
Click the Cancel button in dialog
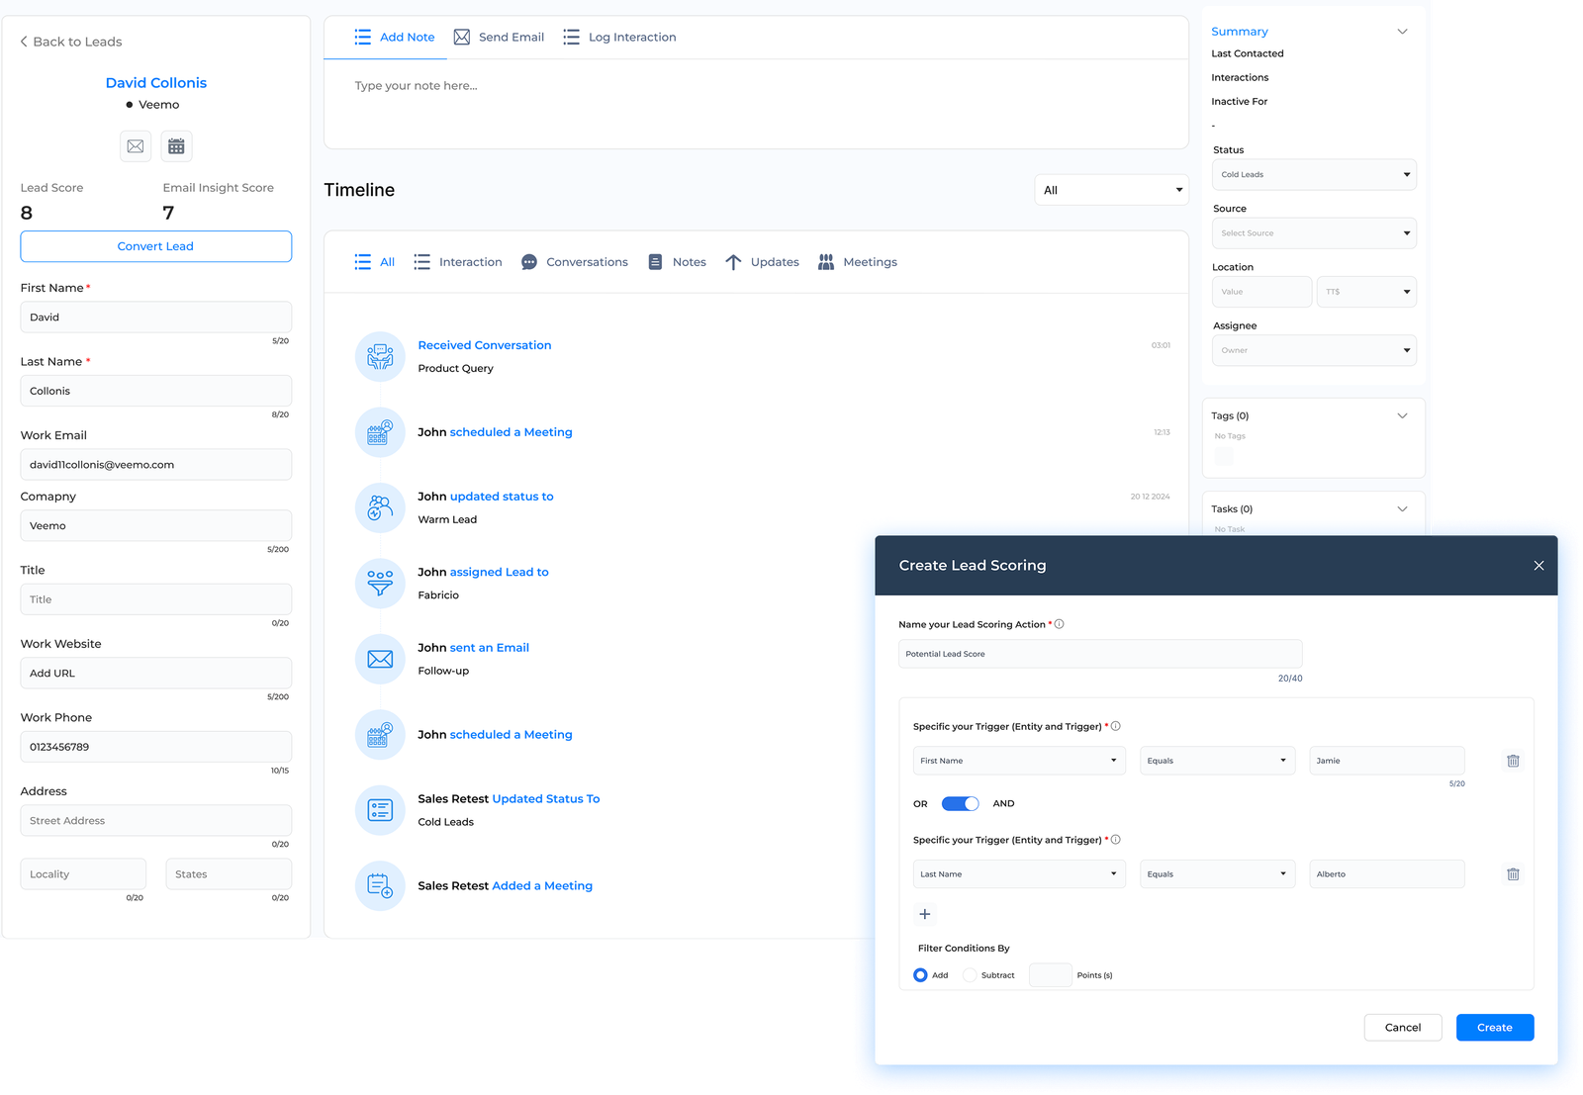1403,1028
